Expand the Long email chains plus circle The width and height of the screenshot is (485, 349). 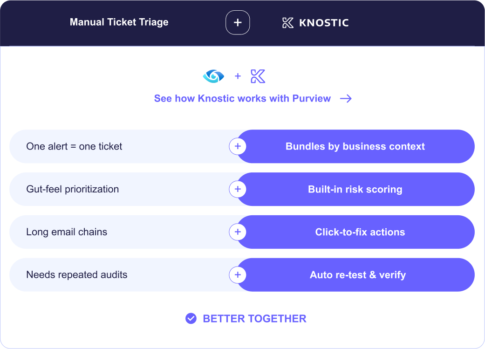[x=238, y=232]
